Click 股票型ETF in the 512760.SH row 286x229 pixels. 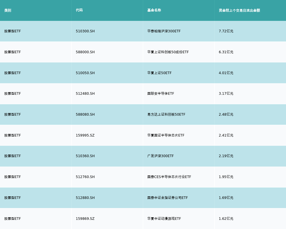point(13,177)
